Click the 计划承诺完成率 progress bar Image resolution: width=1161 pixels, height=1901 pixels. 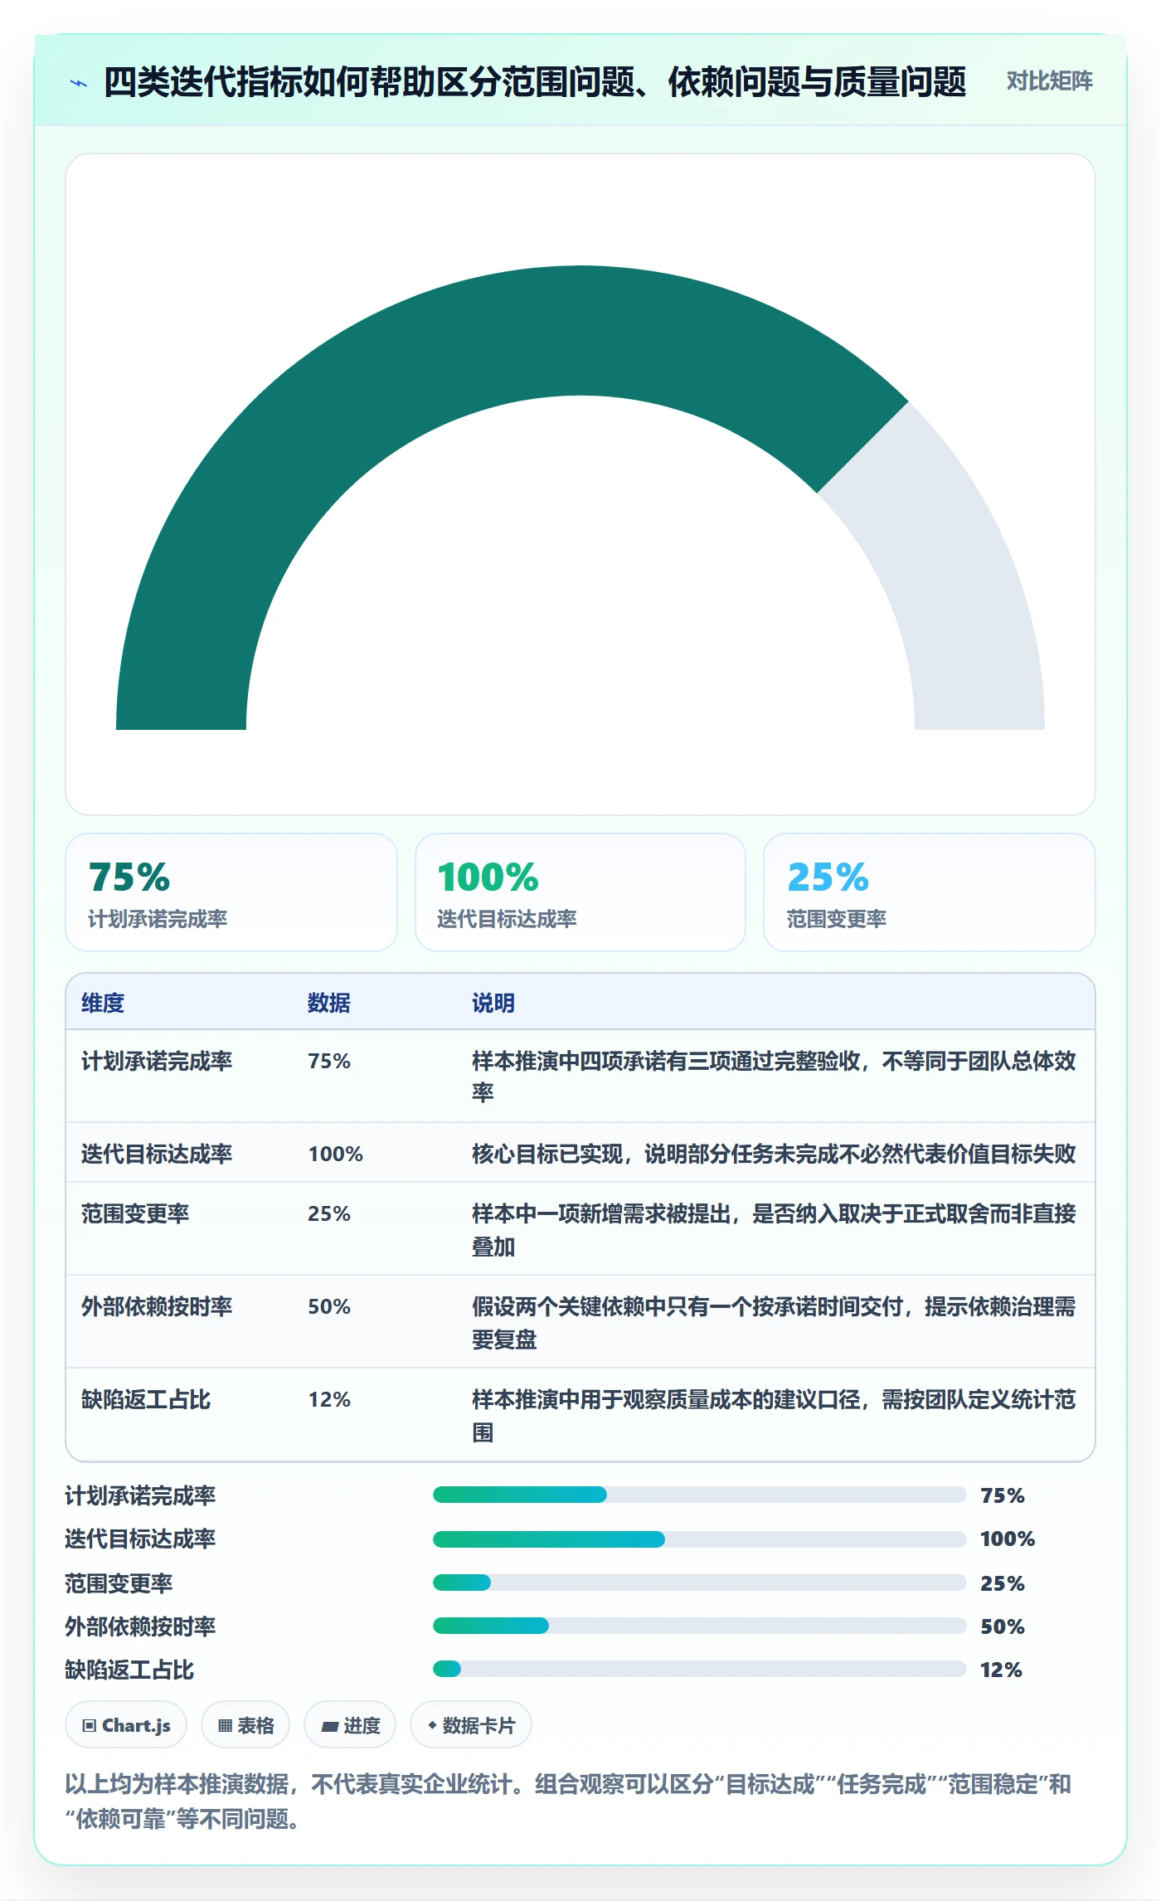pos(699,1495)
